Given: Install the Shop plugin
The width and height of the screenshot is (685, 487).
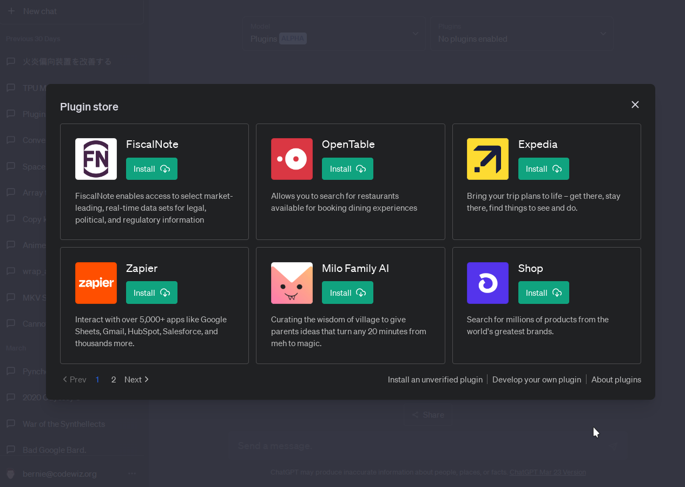Looking at the screenshot, I should tap(543, 293).
